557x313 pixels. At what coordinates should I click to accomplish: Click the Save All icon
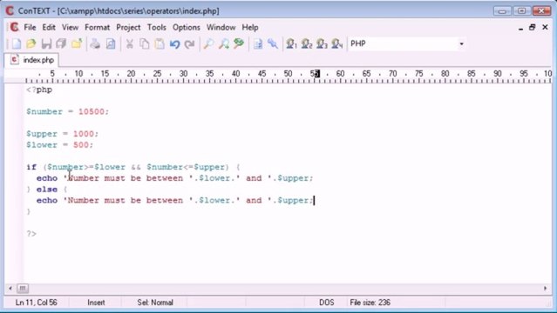pyautogui.click(x=61, y=44)
